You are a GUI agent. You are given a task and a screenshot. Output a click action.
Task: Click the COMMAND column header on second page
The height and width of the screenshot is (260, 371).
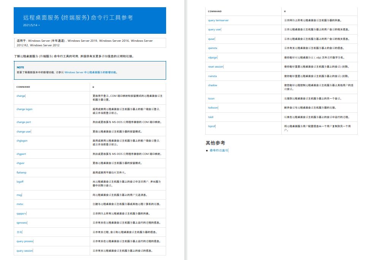[x=215, y=11]
